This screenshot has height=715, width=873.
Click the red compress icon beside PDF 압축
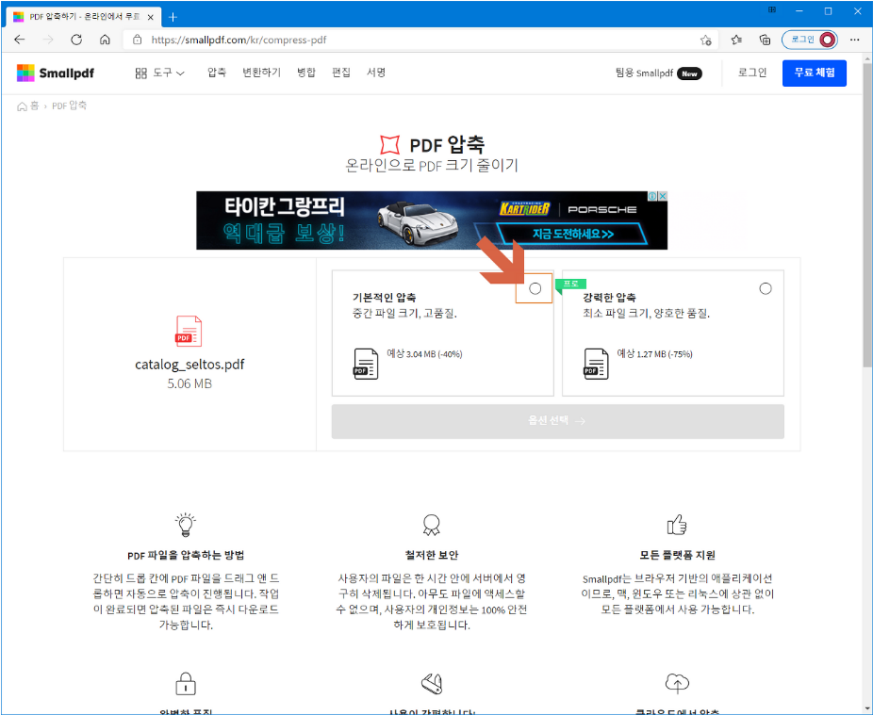[x=389, y=145]
